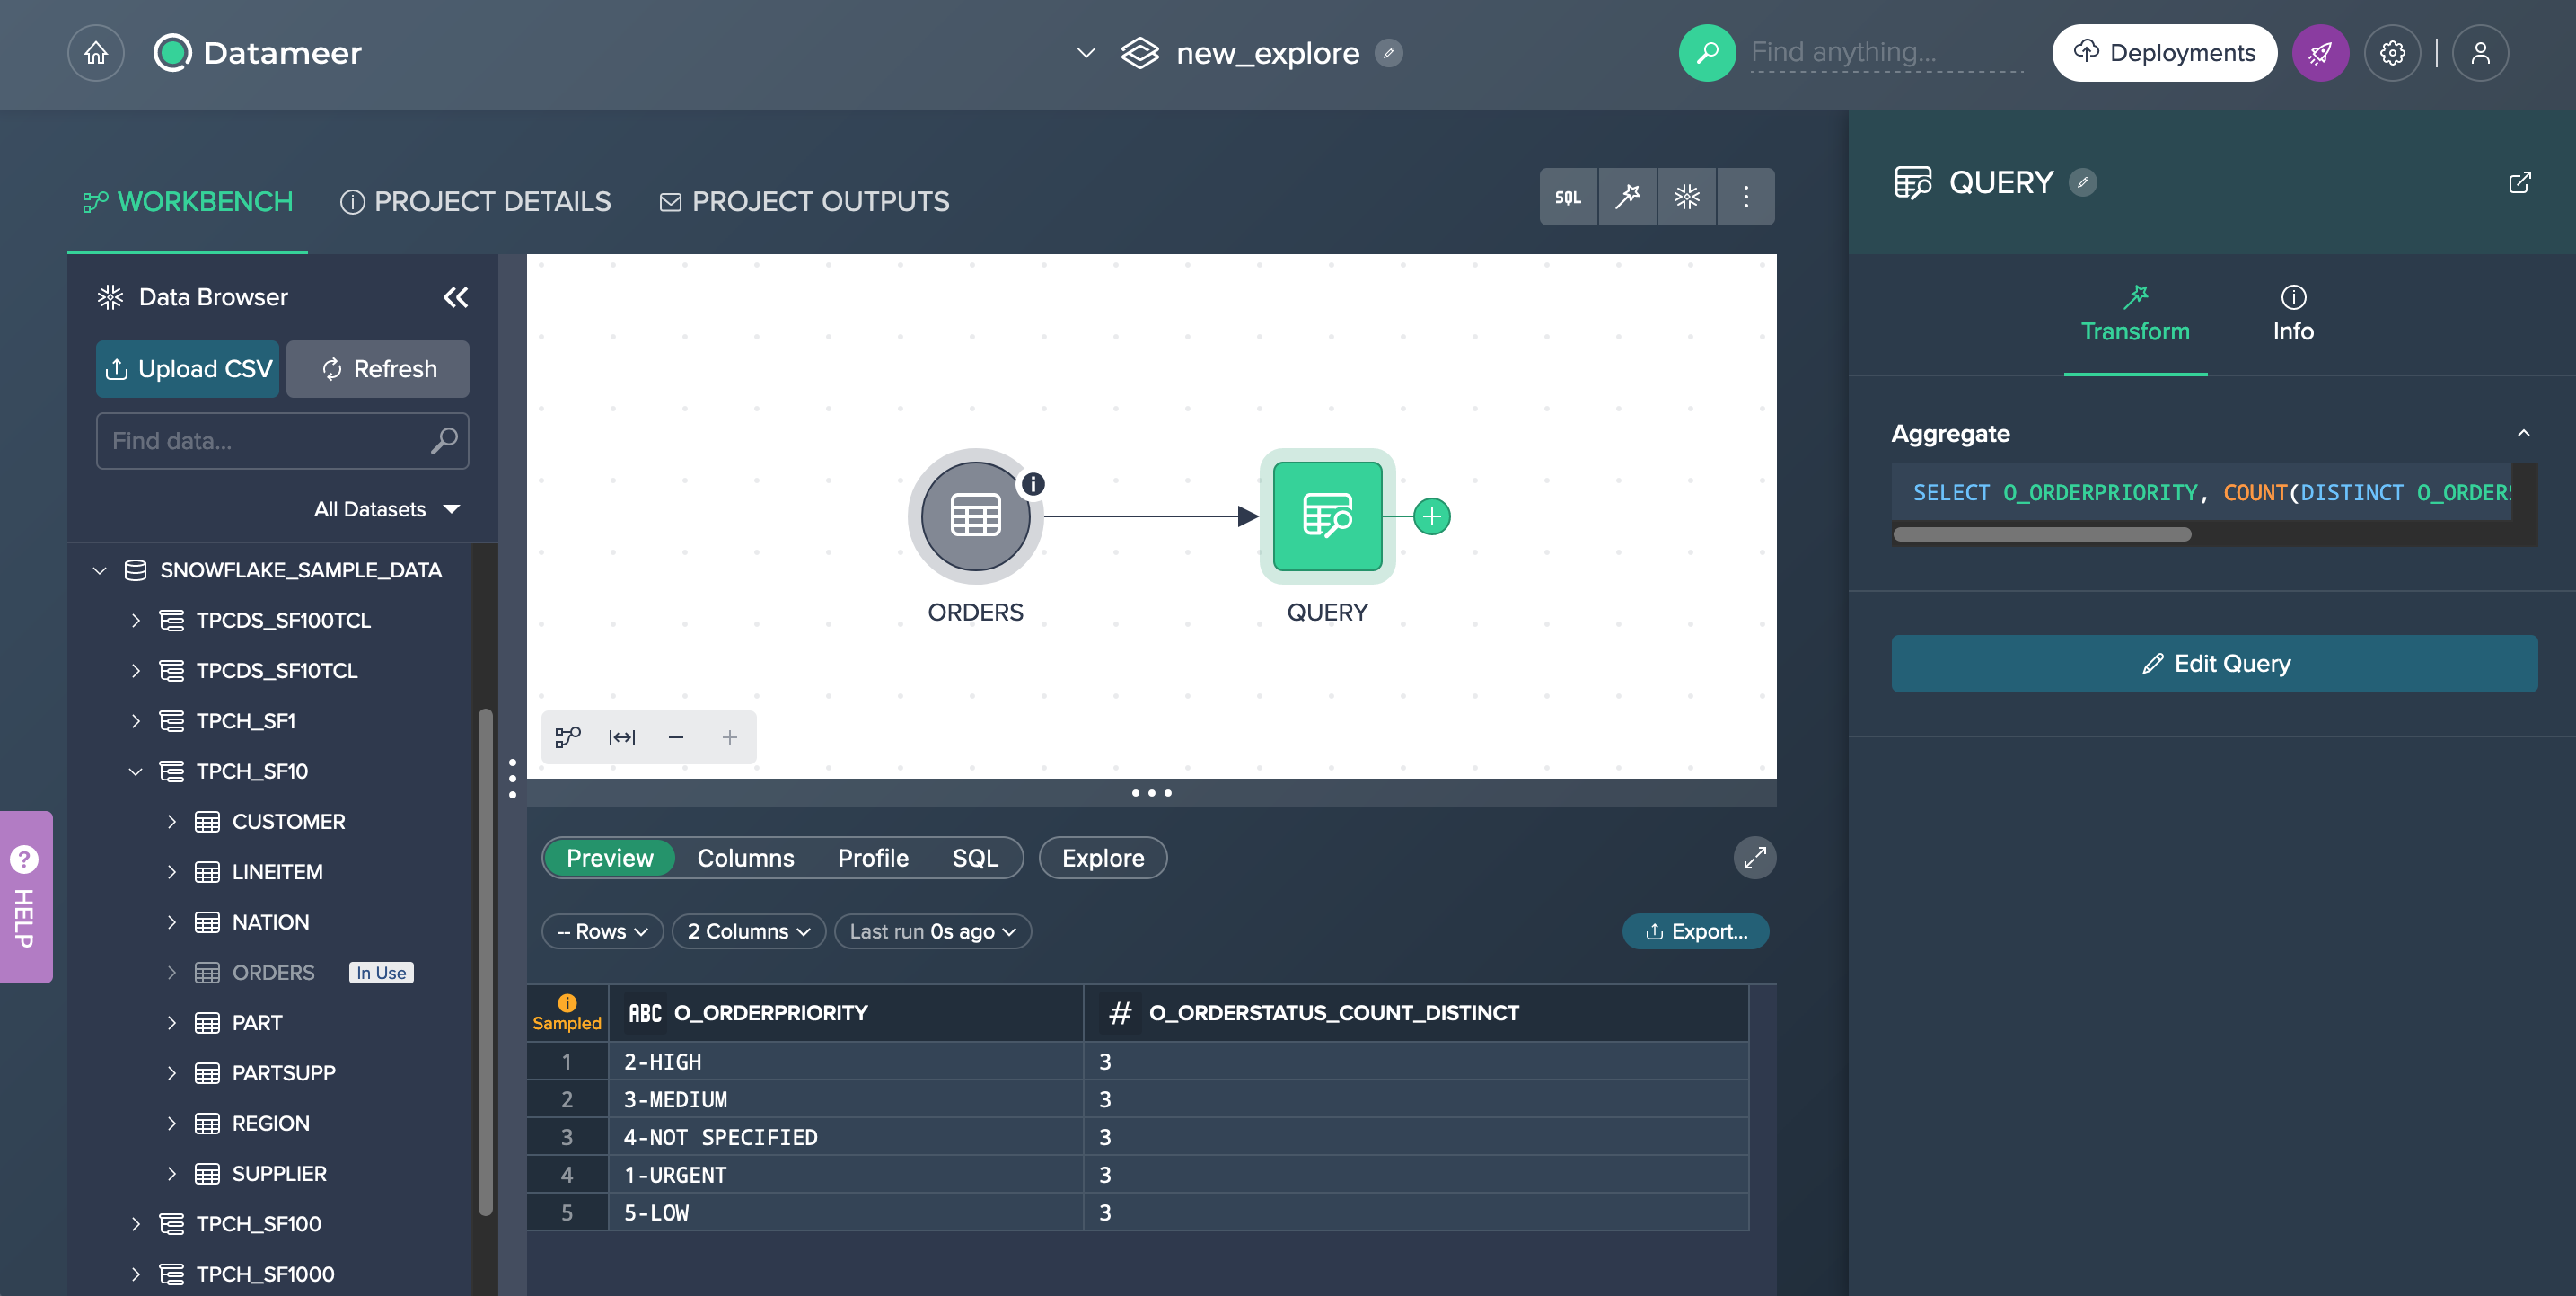The height and width of the screenshot is (1296, 2576).
Task: Open the HELP side tab
Action: click(25, 897)
